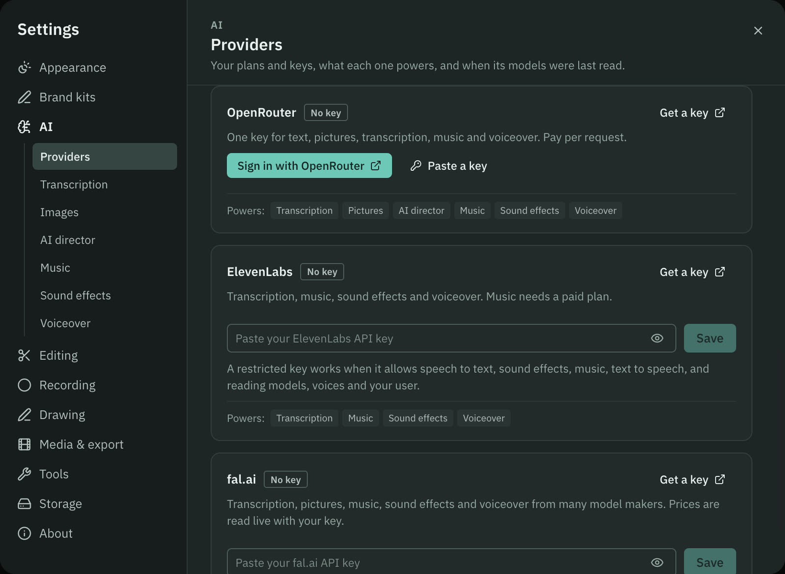Screen dimensions: 785x574
Task: Focus the fal.ai API key field
Action: coord(451,561)
